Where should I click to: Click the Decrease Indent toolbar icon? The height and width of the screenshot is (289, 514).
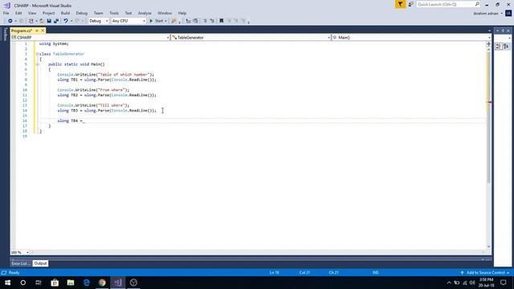pos(206,21)
